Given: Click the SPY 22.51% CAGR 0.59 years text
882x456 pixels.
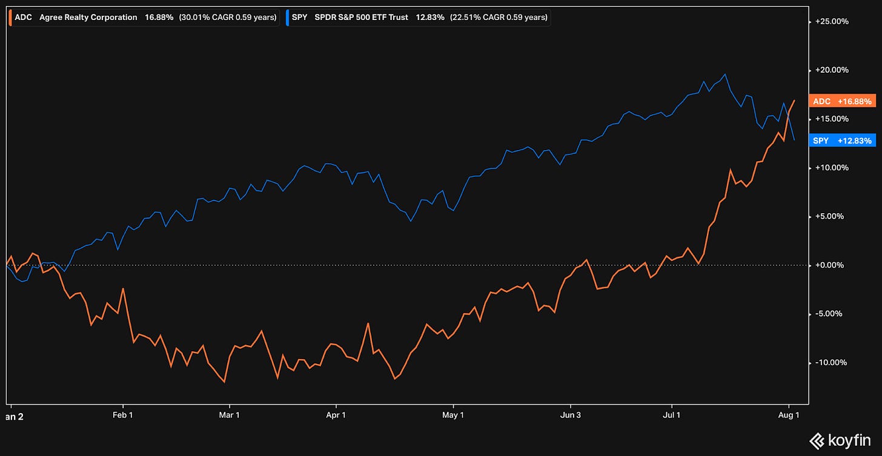Looking at the screenshot, I should (499, 18).
